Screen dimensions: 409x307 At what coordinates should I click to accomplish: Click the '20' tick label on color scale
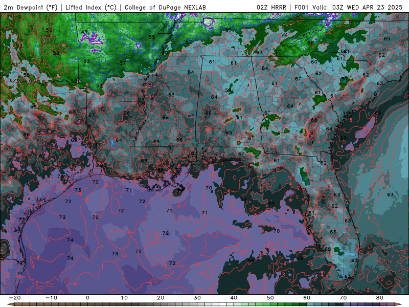tap(161, 298)
